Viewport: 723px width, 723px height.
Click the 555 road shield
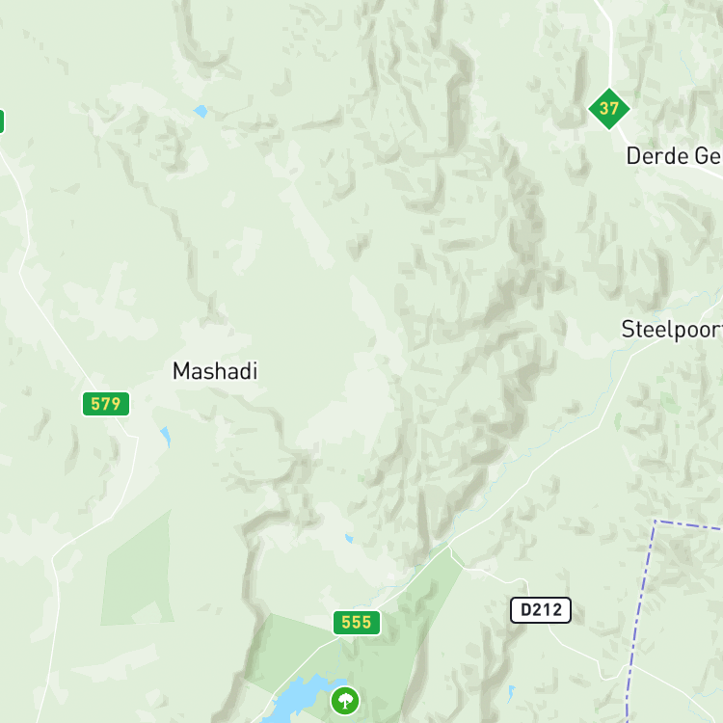tap(357, 623)
